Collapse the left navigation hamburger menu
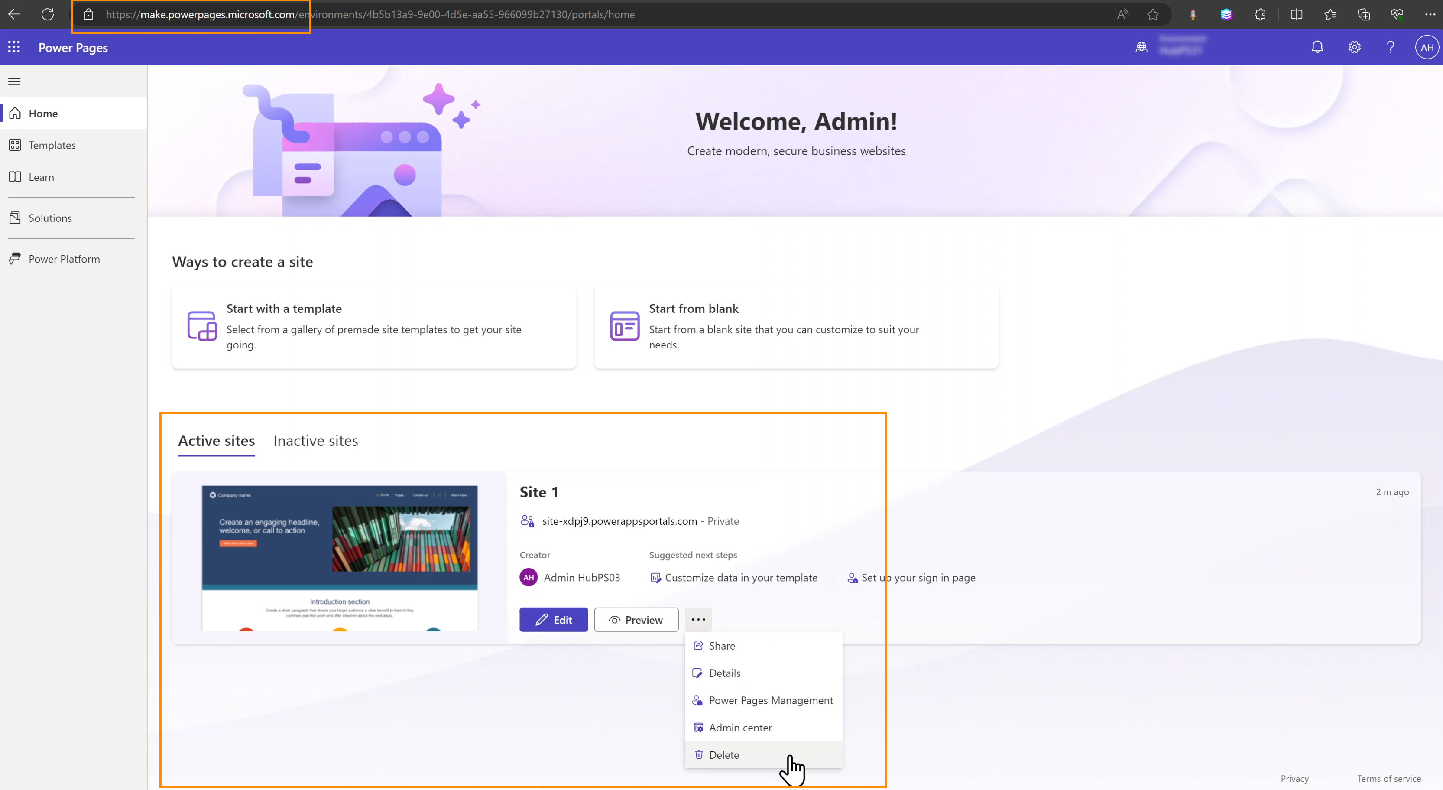The width and height of the screenshot is (1443, 790). (x=15, y=81)
